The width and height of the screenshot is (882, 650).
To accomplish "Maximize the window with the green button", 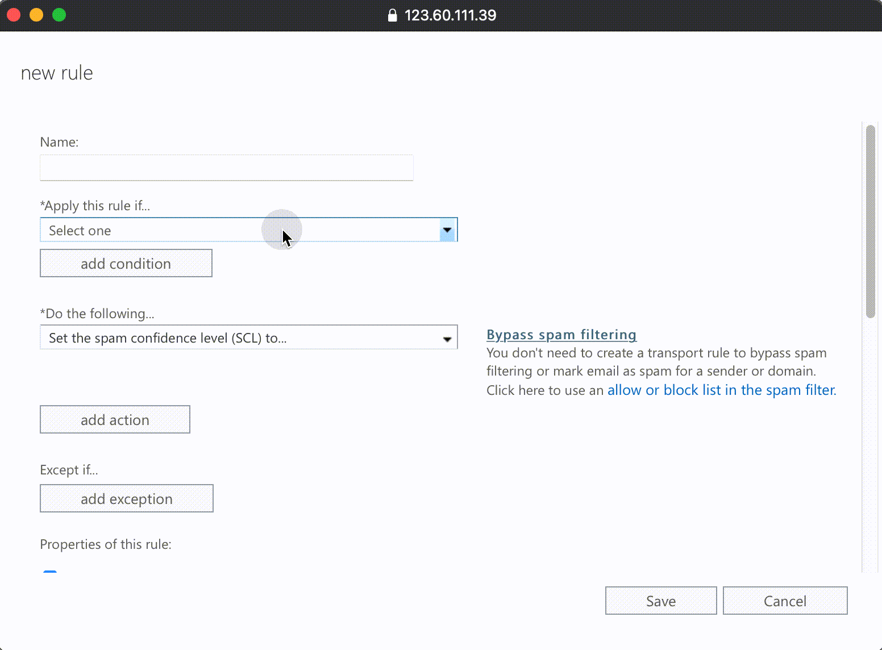I will [59, 15].
